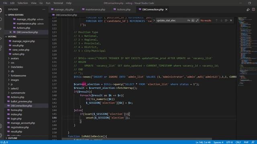
Task: Close the DBConnection.php tab
Action: coord(166,10)
